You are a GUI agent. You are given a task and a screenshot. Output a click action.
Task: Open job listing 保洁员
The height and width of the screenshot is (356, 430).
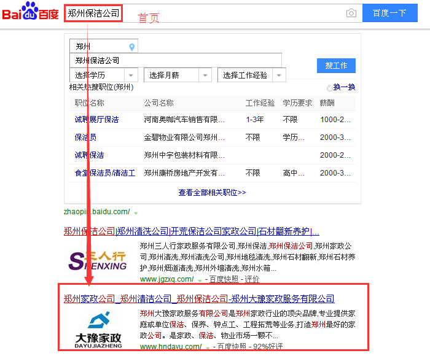pos(85,137)
